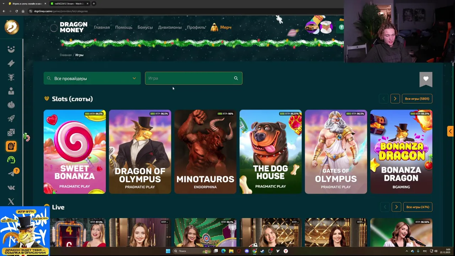Go back with browser back arrow
Screen dimensions: 455x256
[x=4, y=11]
